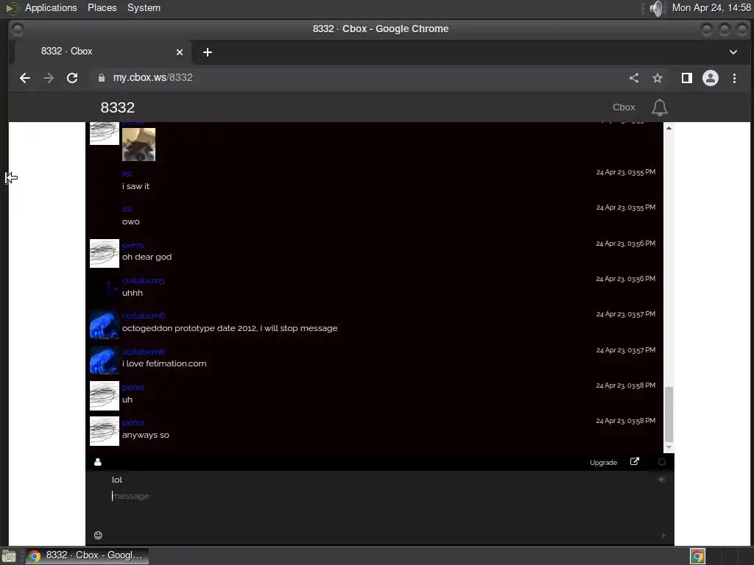Click the window menu button in title bar
This screenshot has height=565, width=754.
[18, 29]
